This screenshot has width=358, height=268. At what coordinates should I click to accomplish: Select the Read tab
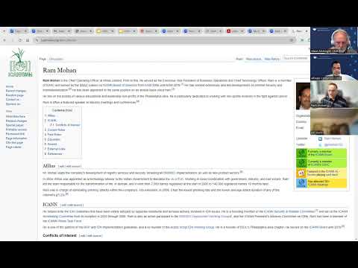(239, 59)
